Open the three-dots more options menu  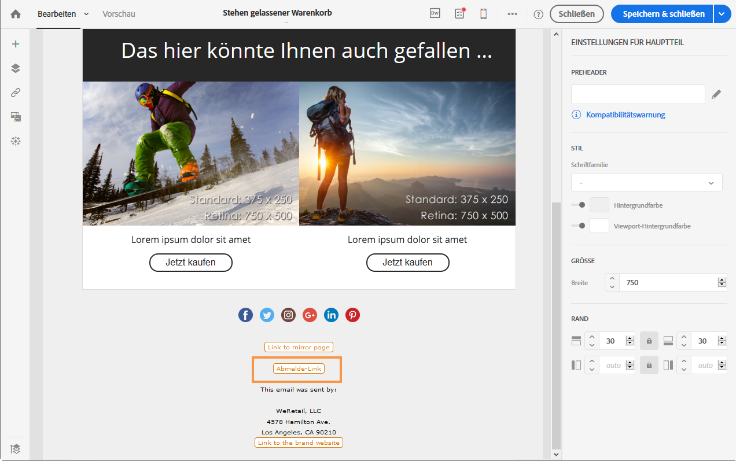[512, 14]
